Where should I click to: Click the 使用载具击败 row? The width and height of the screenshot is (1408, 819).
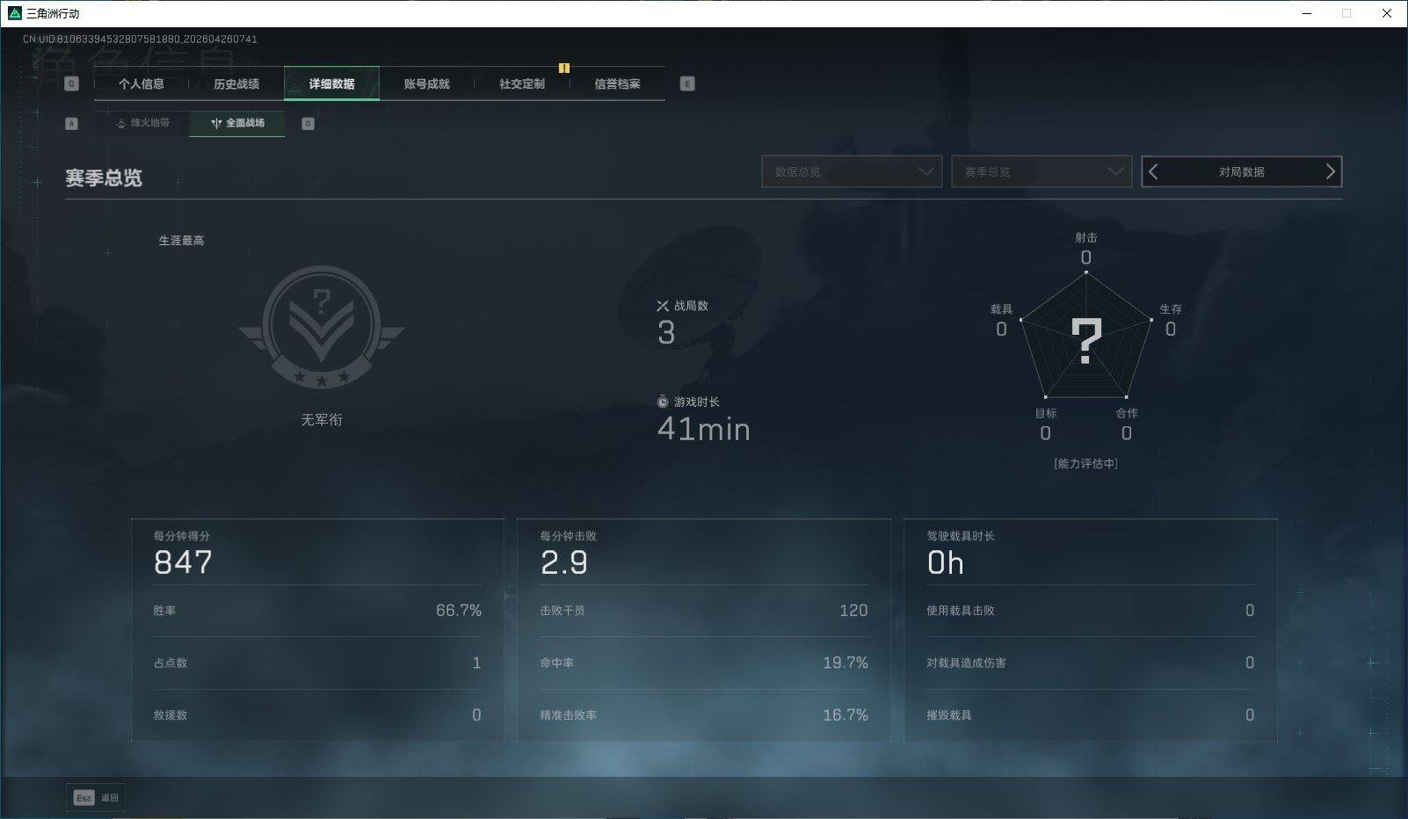[x=1091, y=611]
